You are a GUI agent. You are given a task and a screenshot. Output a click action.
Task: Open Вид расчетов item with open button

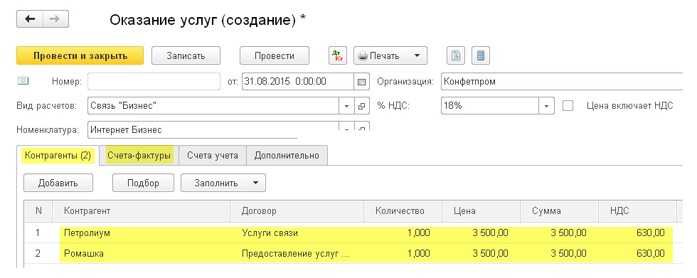click(361, 106)
